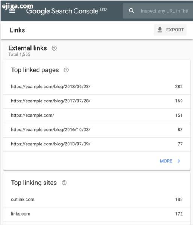Viewport: 193px width, 225px height.
Task: Click the EXPORT button
Action: coord(170,30)
